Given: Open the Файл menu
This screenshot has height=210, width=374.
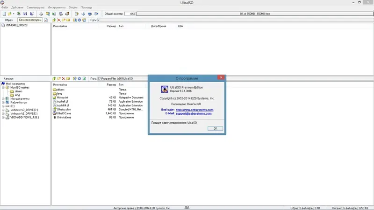Looking at the screenshot, I should 5,7.
